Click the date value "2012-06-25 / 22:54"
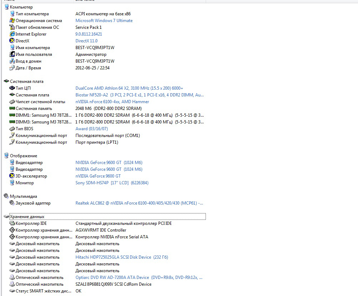This screenshot has height=296, width=358. (x=93, y=68)
